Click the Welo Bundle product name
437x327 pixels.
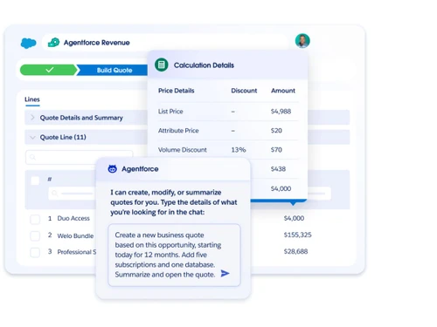[x=75, y=235]
